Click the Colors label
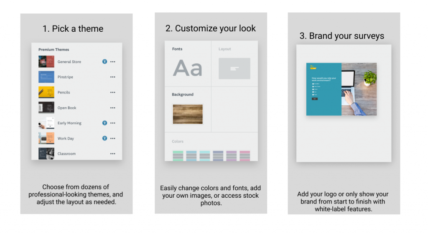 click(x=178, y=141)
